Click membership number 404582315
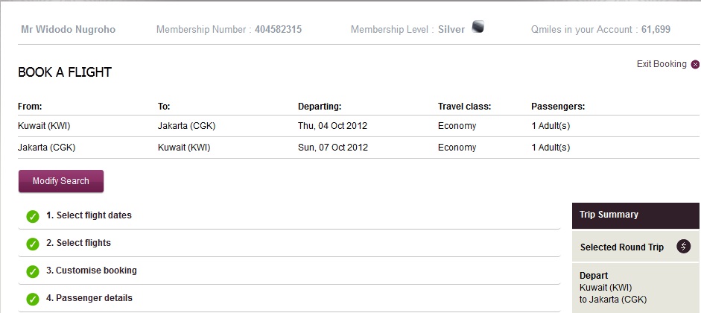 coord(278,30)
